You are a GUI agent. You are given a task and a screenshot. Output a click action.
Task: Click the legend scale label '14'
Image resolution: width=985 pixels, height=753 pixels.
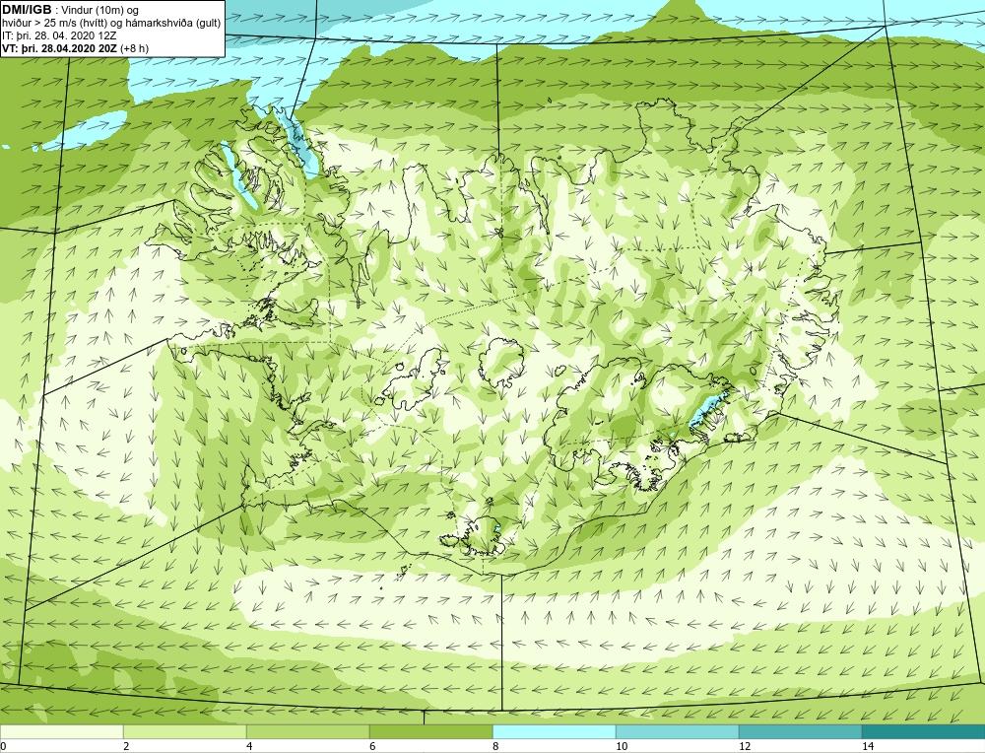tap(868, 746)
